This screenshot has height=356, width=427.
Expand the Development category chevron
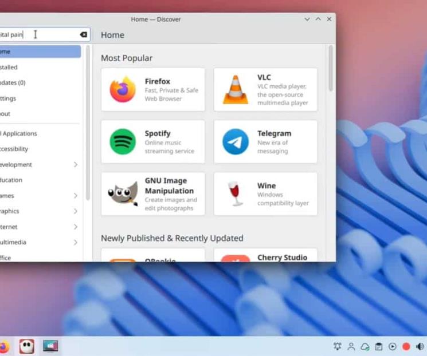pyautogui.click(x=76, y=164)
